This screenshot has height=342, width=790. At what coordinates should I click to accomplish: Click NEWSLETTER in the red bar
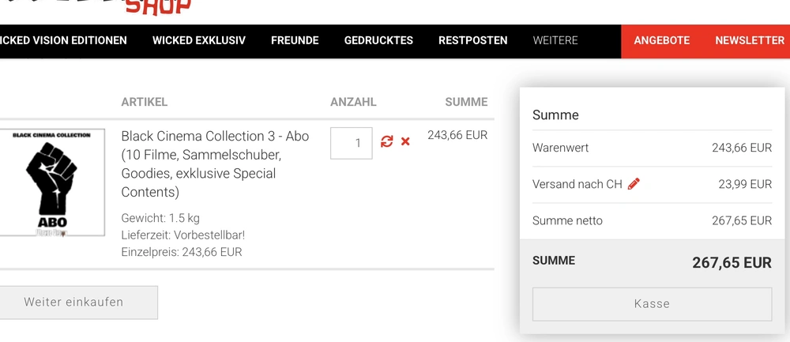(x=750, y=40)
